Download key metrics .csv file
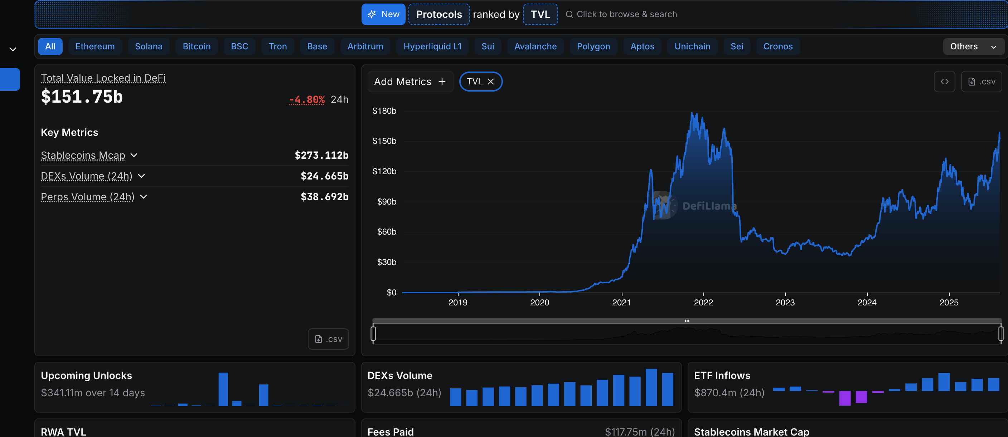1008x437 pixels. (328, 339)
